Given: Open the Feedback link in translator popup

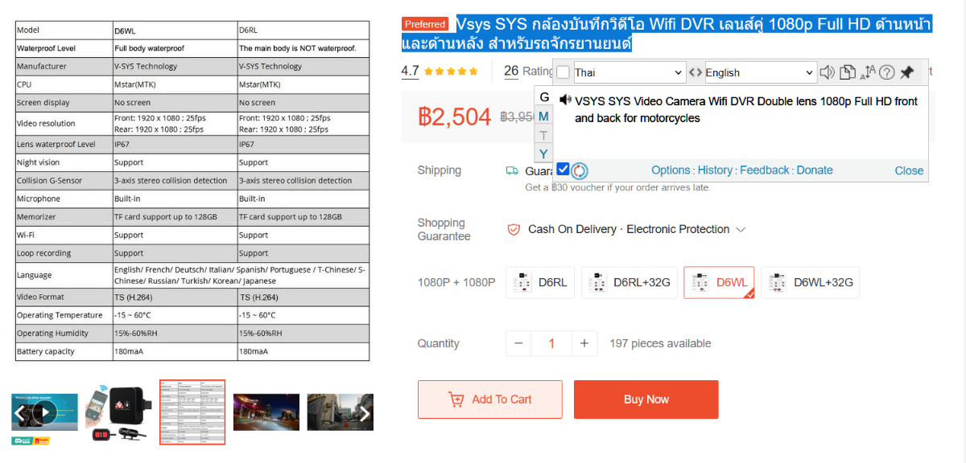Looking at the screenshot, I should (765, 170).
